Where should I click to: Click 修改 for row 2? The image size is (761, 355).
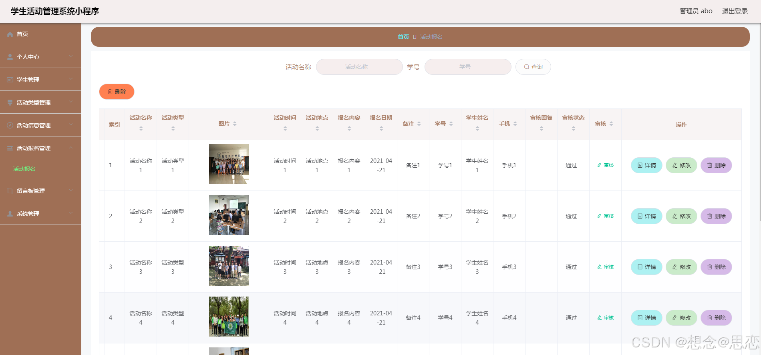click(681, 216)
